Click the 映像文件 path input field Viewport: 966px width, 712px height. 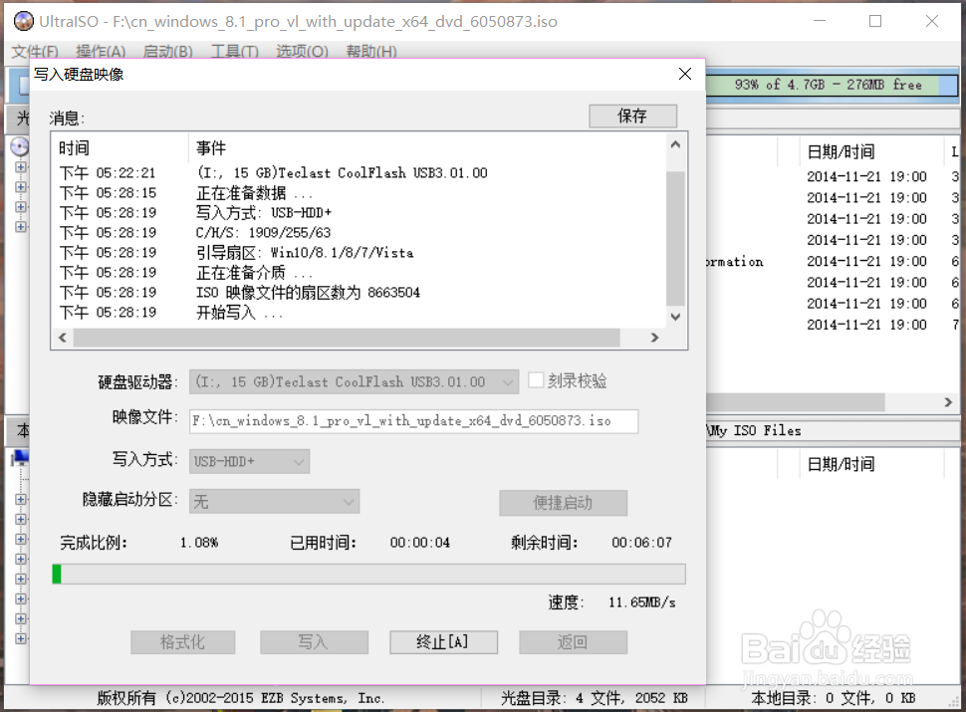point(413,421)
